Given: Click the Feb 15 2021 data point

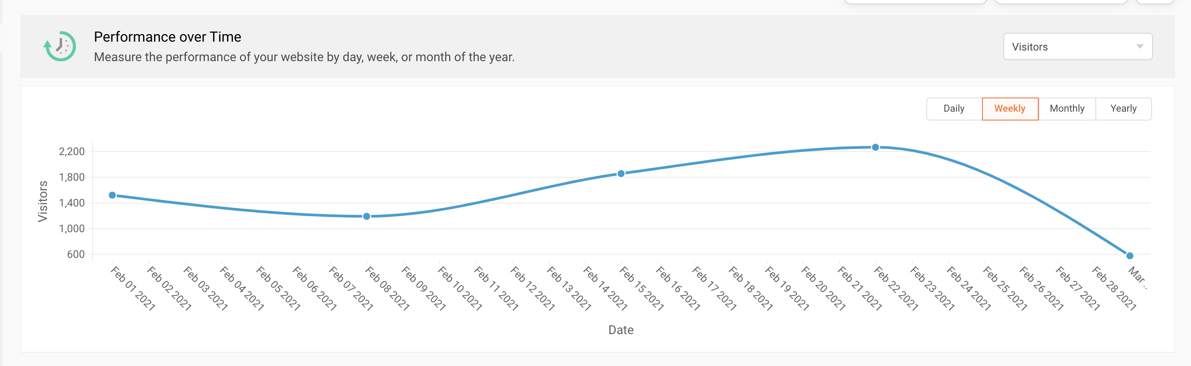Looking at the screenshot, I should (x=621, y=174).
